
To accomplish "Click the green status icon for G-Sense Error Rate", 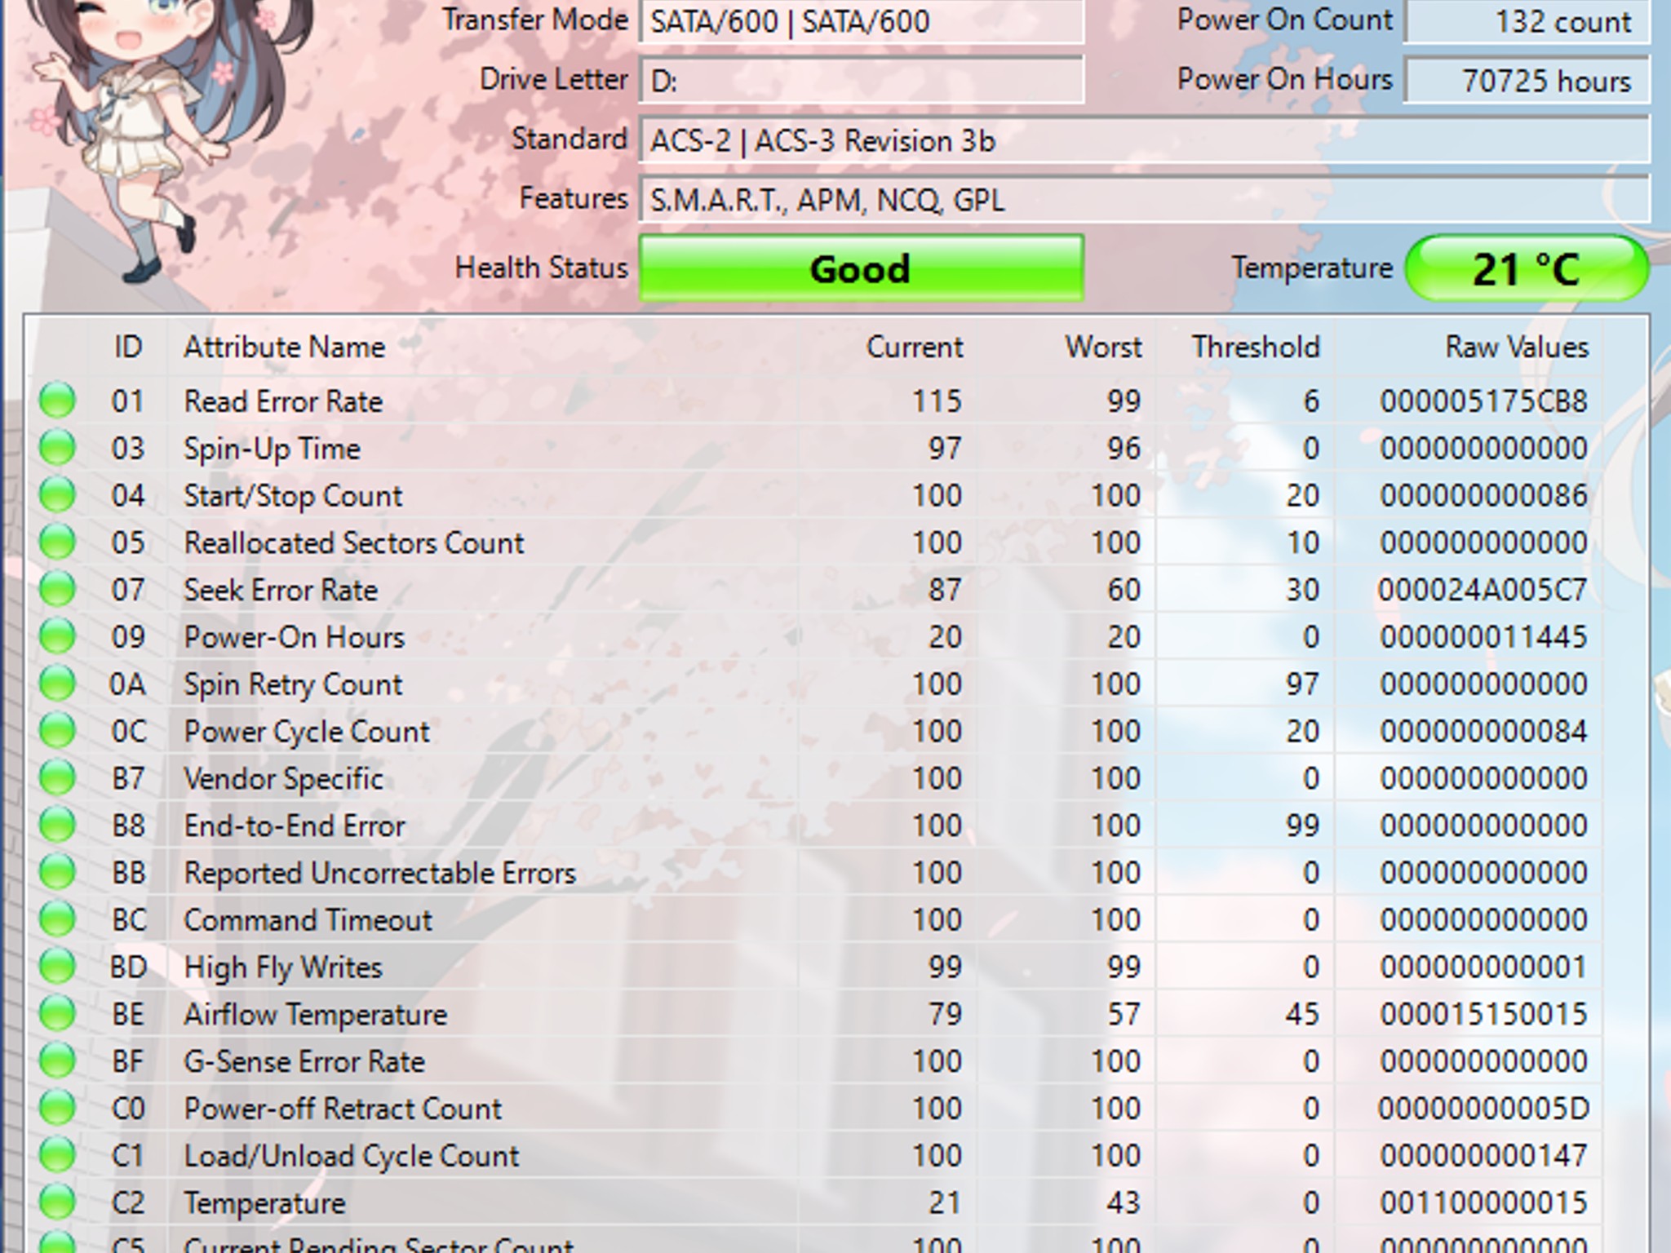I will [x=58, y=1061].
